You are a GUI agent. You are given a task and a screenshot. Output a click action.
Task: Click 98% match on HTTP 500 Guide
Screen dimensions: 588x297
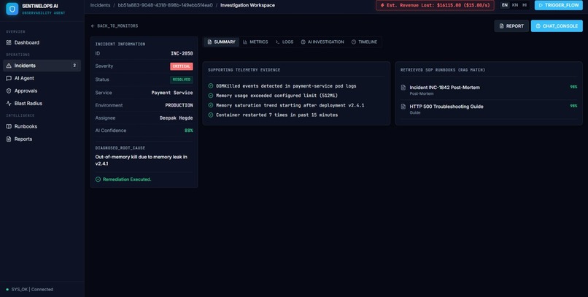coord(573,106)
